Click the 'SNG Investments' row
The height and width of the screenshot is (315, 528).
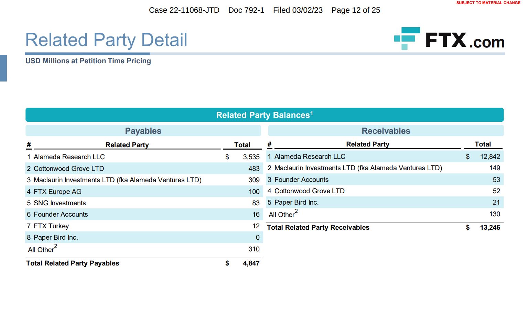point(144,203)
